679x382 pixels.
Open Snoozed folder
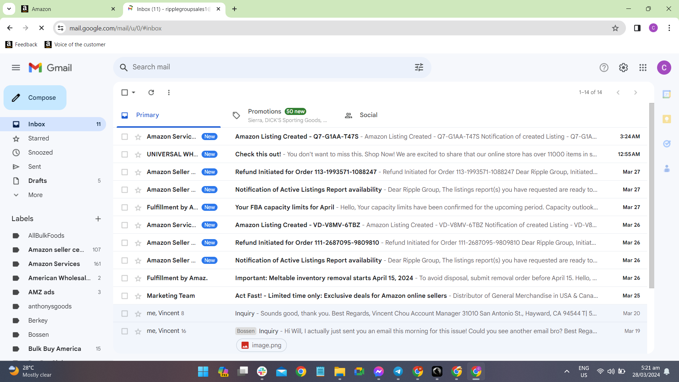[x=40, y=152]
